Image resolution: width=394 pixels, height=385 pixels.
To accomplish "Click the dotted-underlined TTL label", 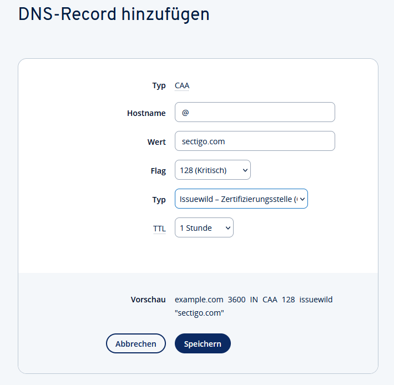I will point(159,229).
